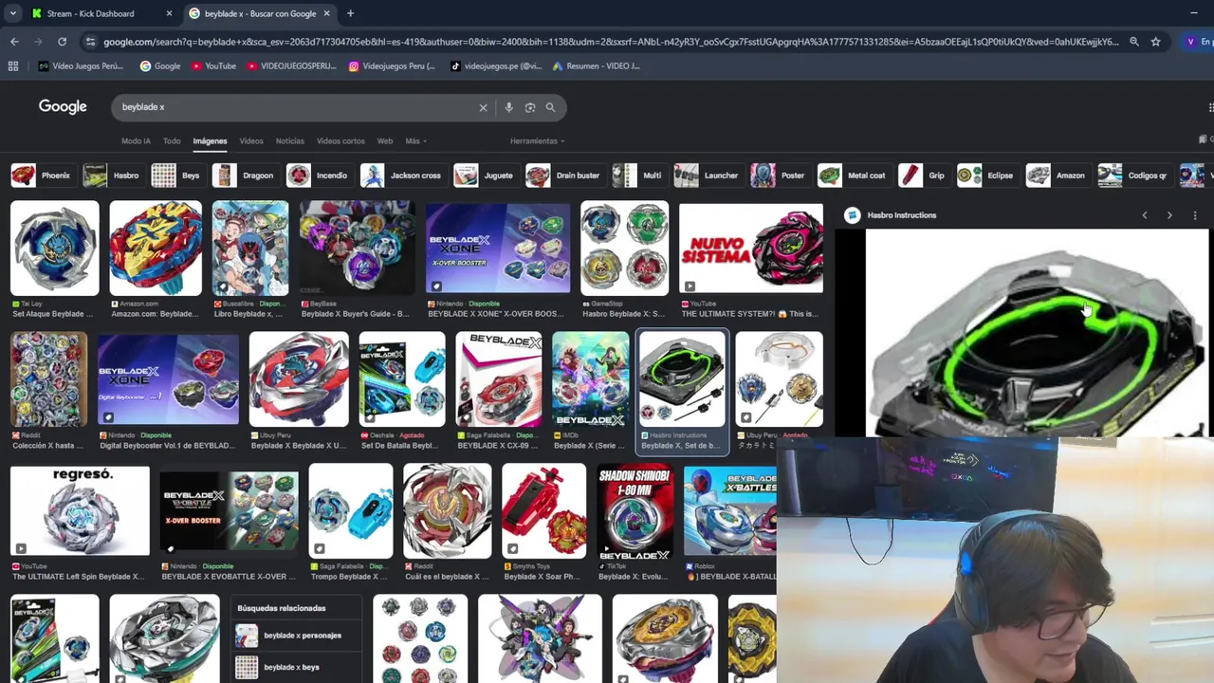Open browser zoom magnifier in address bar
Image resolution: width=1214 pixels, height=683 pixels.
click(1134, 42)
